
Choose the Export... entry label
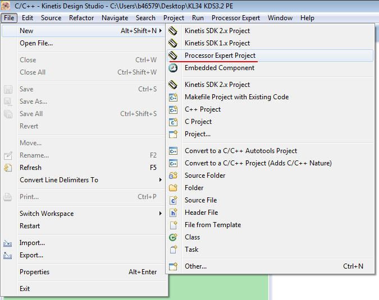point(31,255)
